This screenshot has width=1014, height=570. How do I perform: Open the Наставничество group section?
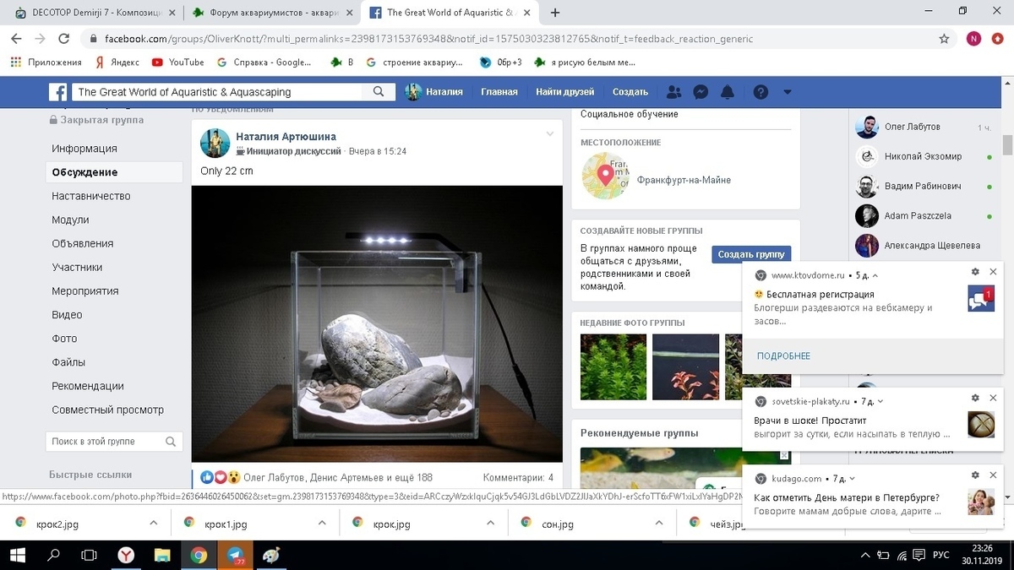(x=91, y=196)
